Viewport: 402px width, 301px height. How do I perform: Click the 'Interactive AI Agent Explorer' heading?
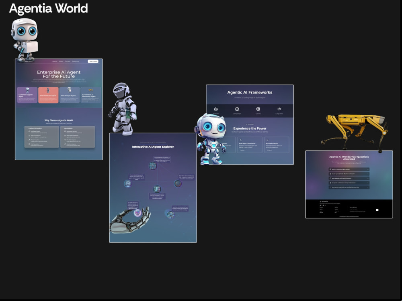[x=153, y=146]
